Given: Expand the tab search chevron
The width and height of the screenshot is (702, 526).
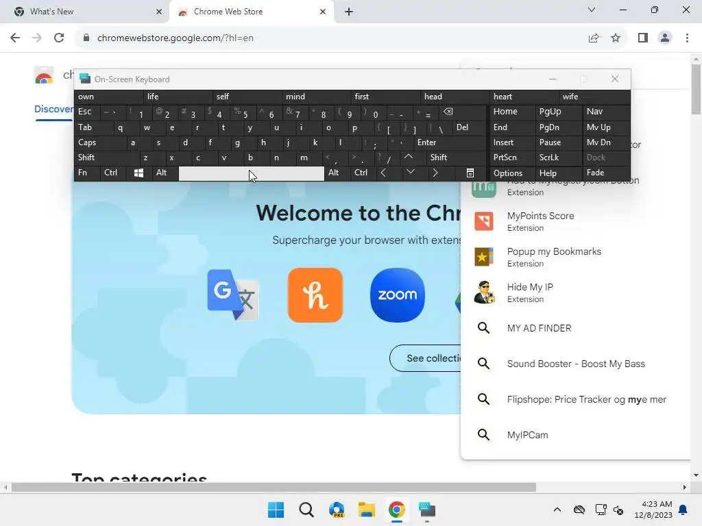Looking at the screenshot, I should (592, 10).
